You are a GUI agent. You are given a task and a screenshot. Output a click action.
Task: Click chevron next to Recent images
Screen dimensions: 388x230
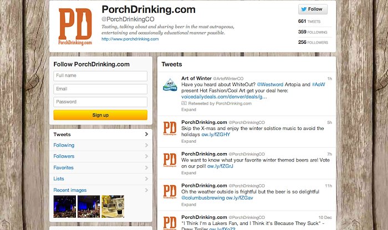(146, 190)
